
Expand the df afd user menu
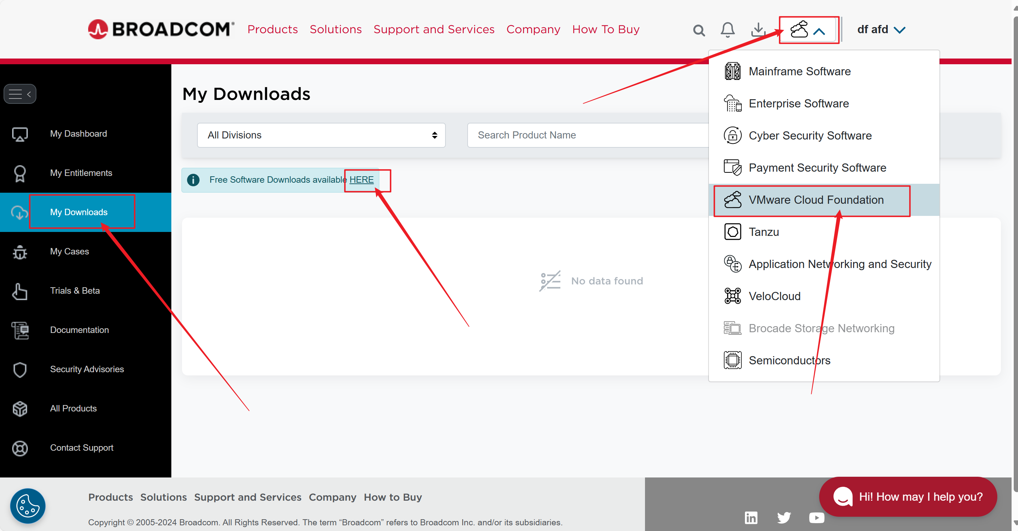[x=881, y=30]
